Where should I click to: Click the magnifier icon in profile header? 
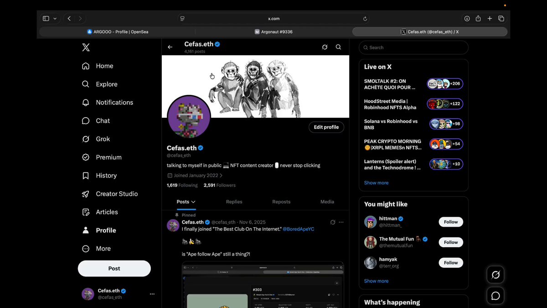pyautogui.click(x=338, y=47)
